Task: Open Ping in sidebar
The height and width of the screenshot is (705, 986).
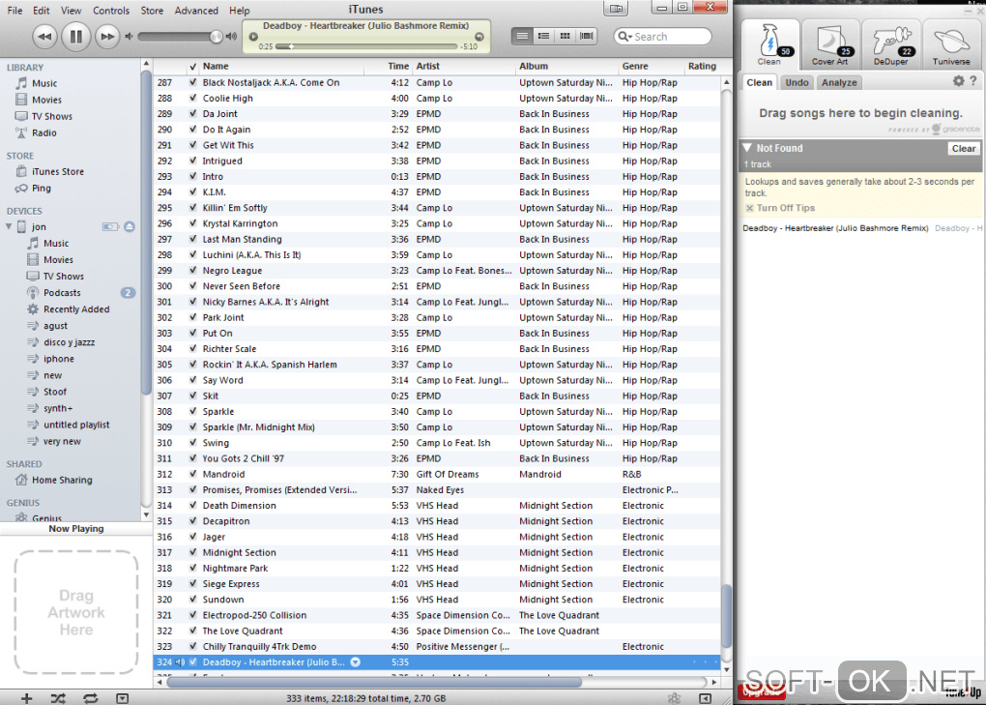Action: point(42,188)
